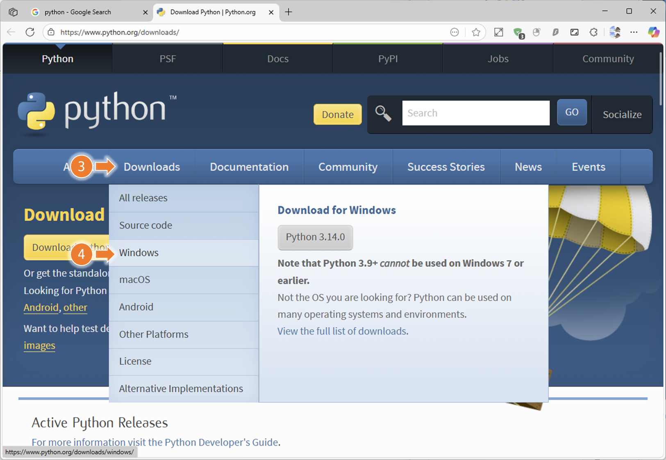Viewport: 666px width, 460px height.
Task: Close the Download Python tab
Action: (x=271, y=12)
